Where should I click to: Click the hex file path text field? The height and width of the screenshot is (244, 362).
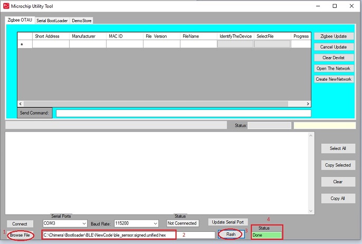[108, 234]
